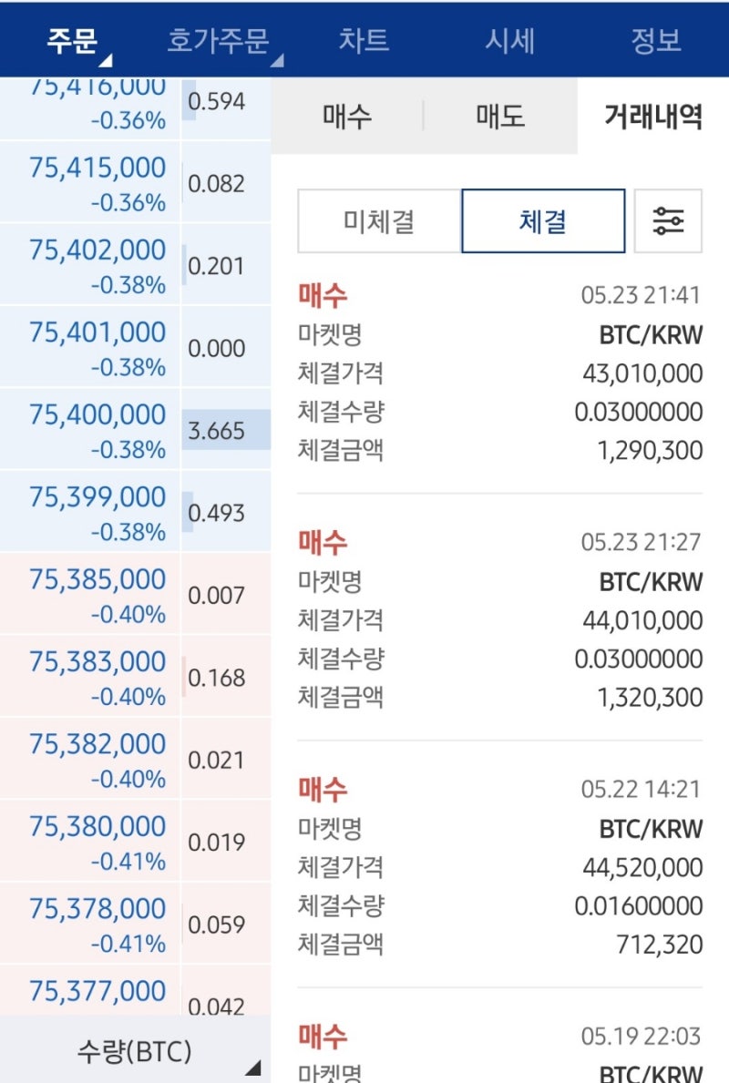The height and width of the screenshot is (1083, 729).
Task: Open the 호가주문 tab dropdown triangle
Action: click(276, 61)
